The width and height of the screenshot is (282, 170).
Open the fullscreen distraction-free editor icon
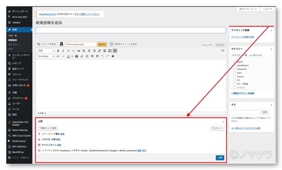223,51
